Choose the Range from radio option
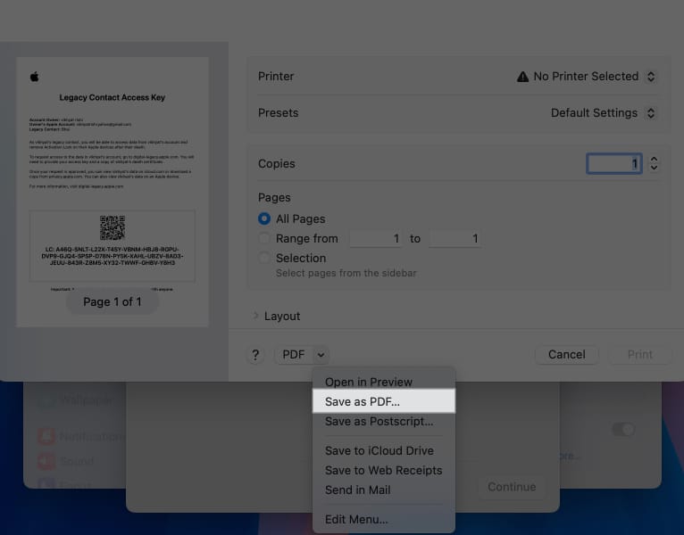 coord(264,238)
